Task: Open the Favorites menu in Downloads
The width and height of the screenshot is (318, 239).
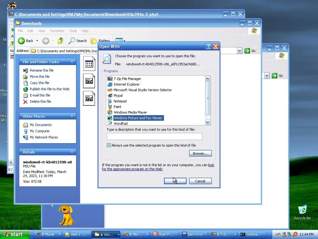Action: pos(57,31)
